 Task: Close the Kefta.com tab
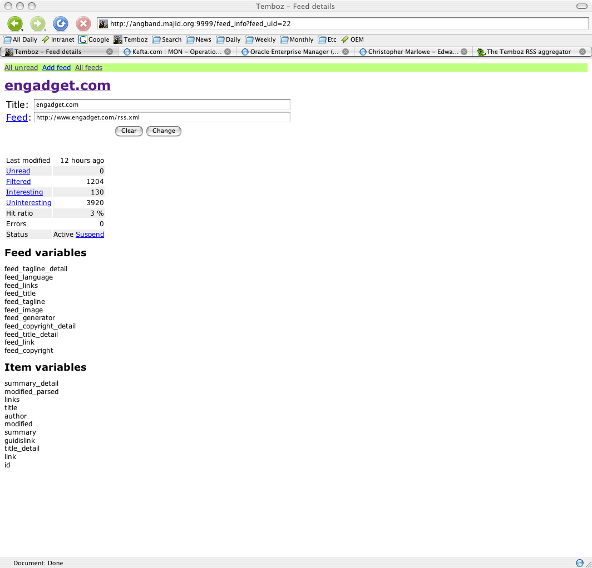(228, 52)
